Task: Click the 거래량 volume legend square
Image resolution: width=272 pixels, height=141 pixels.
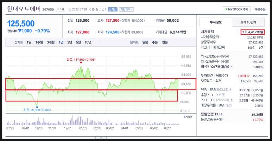Action: point(184,117)
